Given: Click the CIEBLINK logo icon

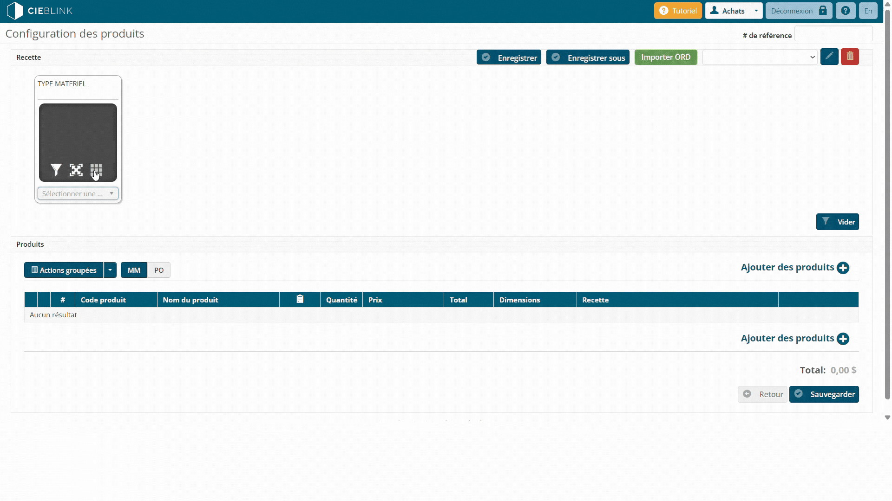Looking at the screenshot, I should [x=15, y=11].
